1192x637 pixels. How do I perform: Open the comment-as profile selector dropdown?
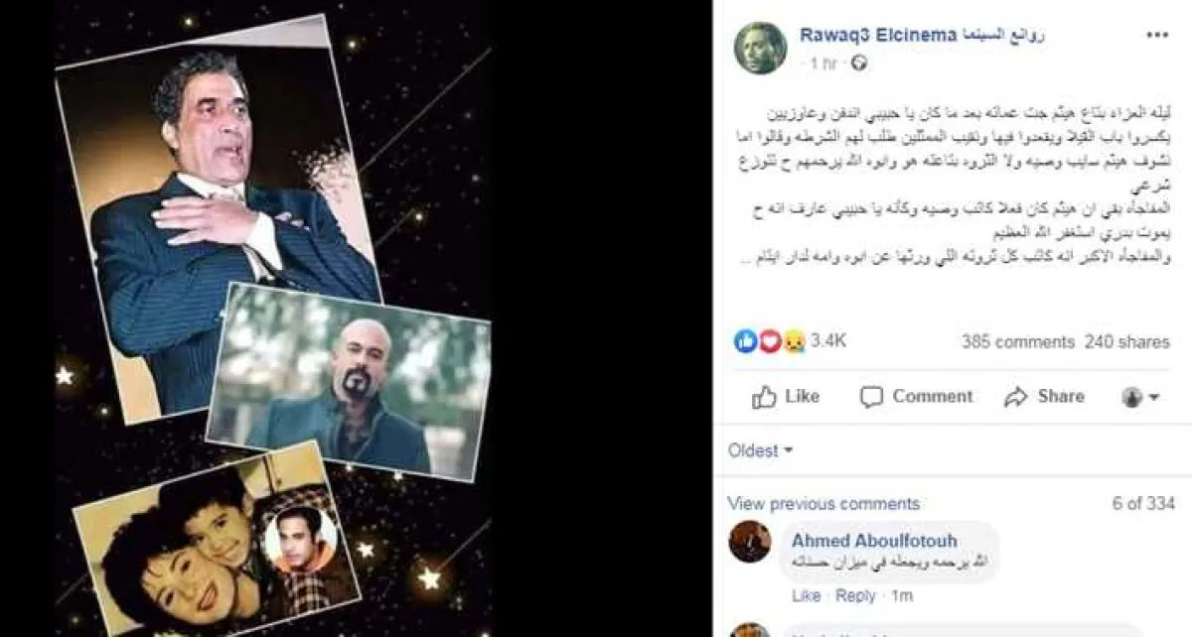1140,397
